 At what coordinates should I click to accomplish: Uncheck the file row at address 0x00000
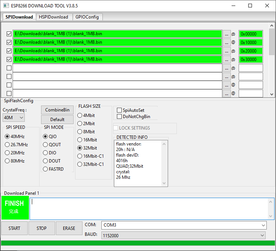[x=9, y=34]
